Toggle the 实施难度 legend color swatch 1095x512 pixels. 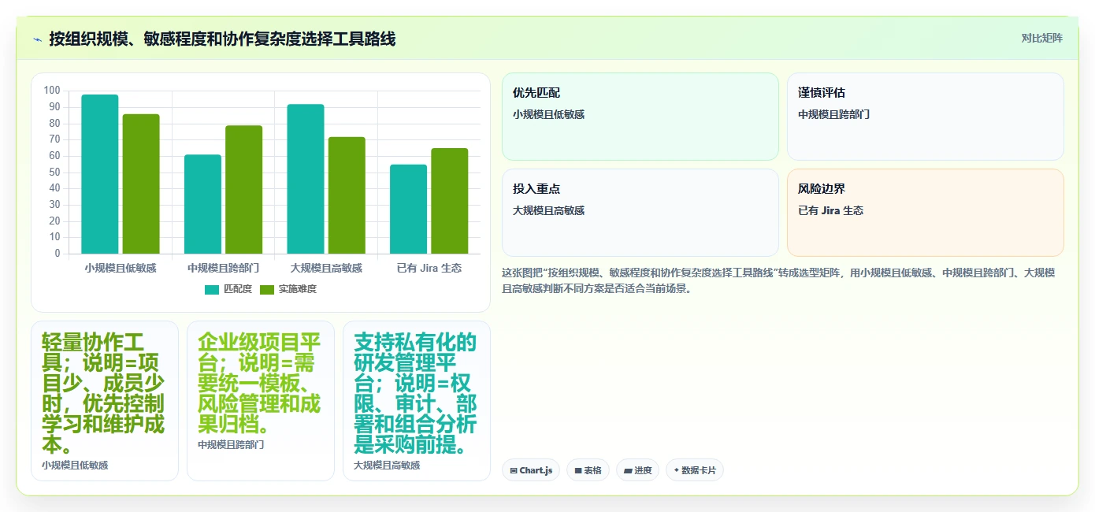(267, 289)
